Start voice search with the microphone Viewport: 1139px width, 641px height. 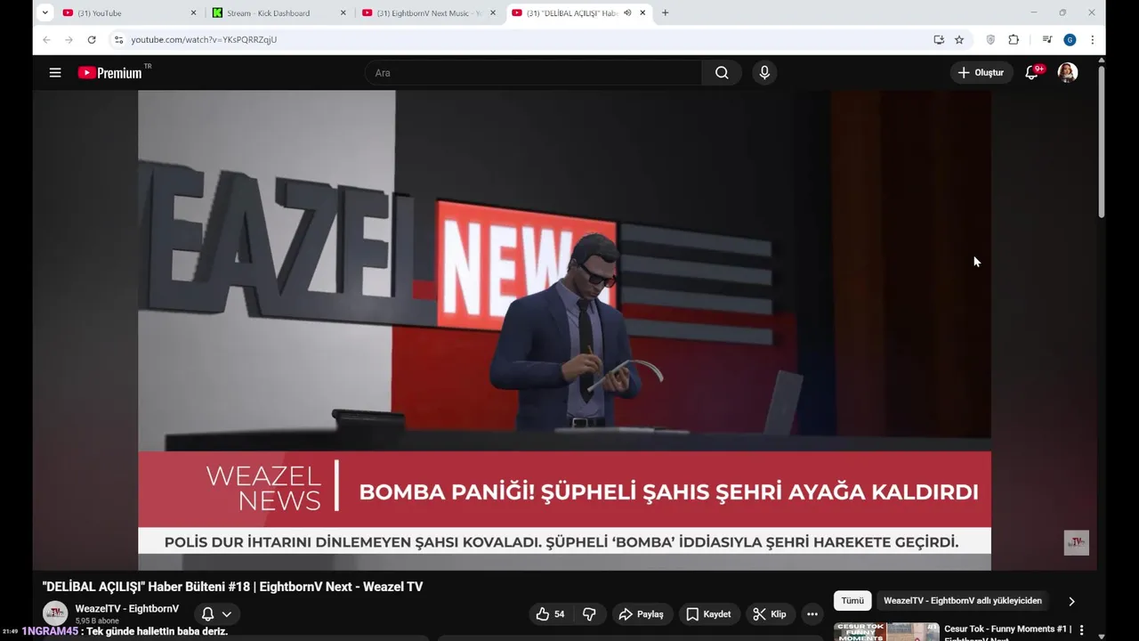[x=764, y=73]
